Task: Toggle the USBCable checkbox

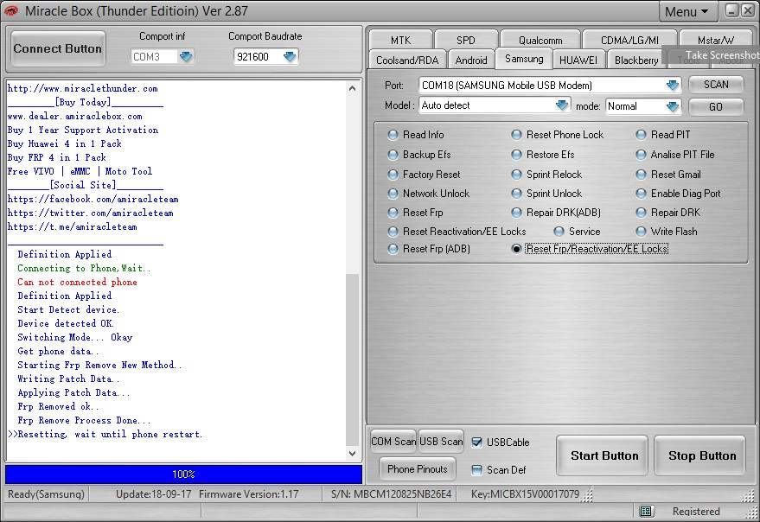Action: (477, 442)
